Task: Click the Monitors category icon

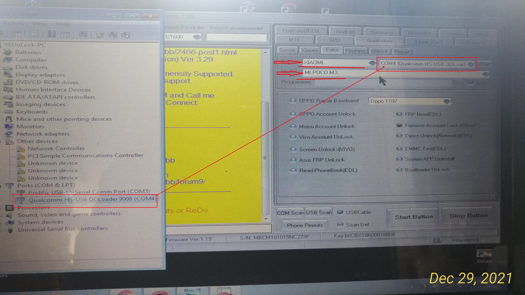Action: click(x=8, y=126)
